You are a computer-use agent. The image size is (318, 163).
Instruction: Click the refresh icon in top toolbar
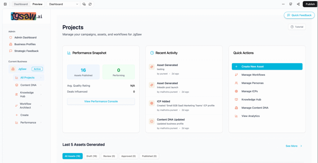[90, 4]
